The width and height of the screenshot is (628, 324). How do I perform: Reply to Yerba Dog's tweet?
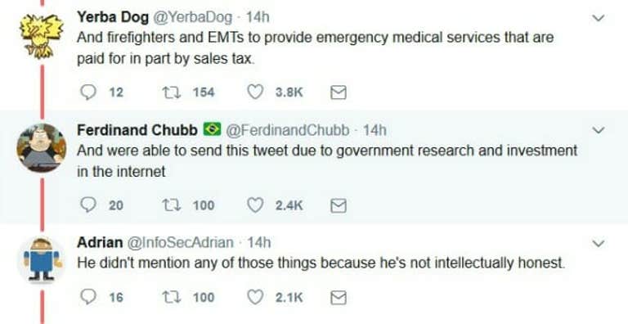[87, 92]
